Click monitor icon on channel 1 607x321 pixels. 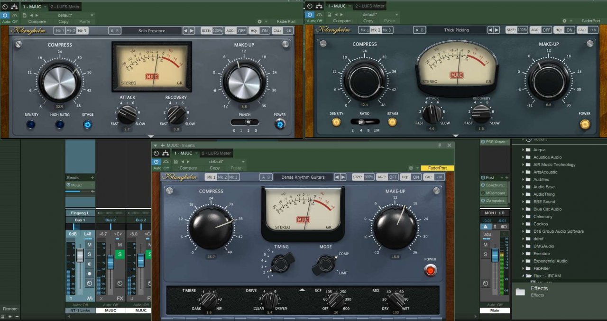[x=89, y=264]
